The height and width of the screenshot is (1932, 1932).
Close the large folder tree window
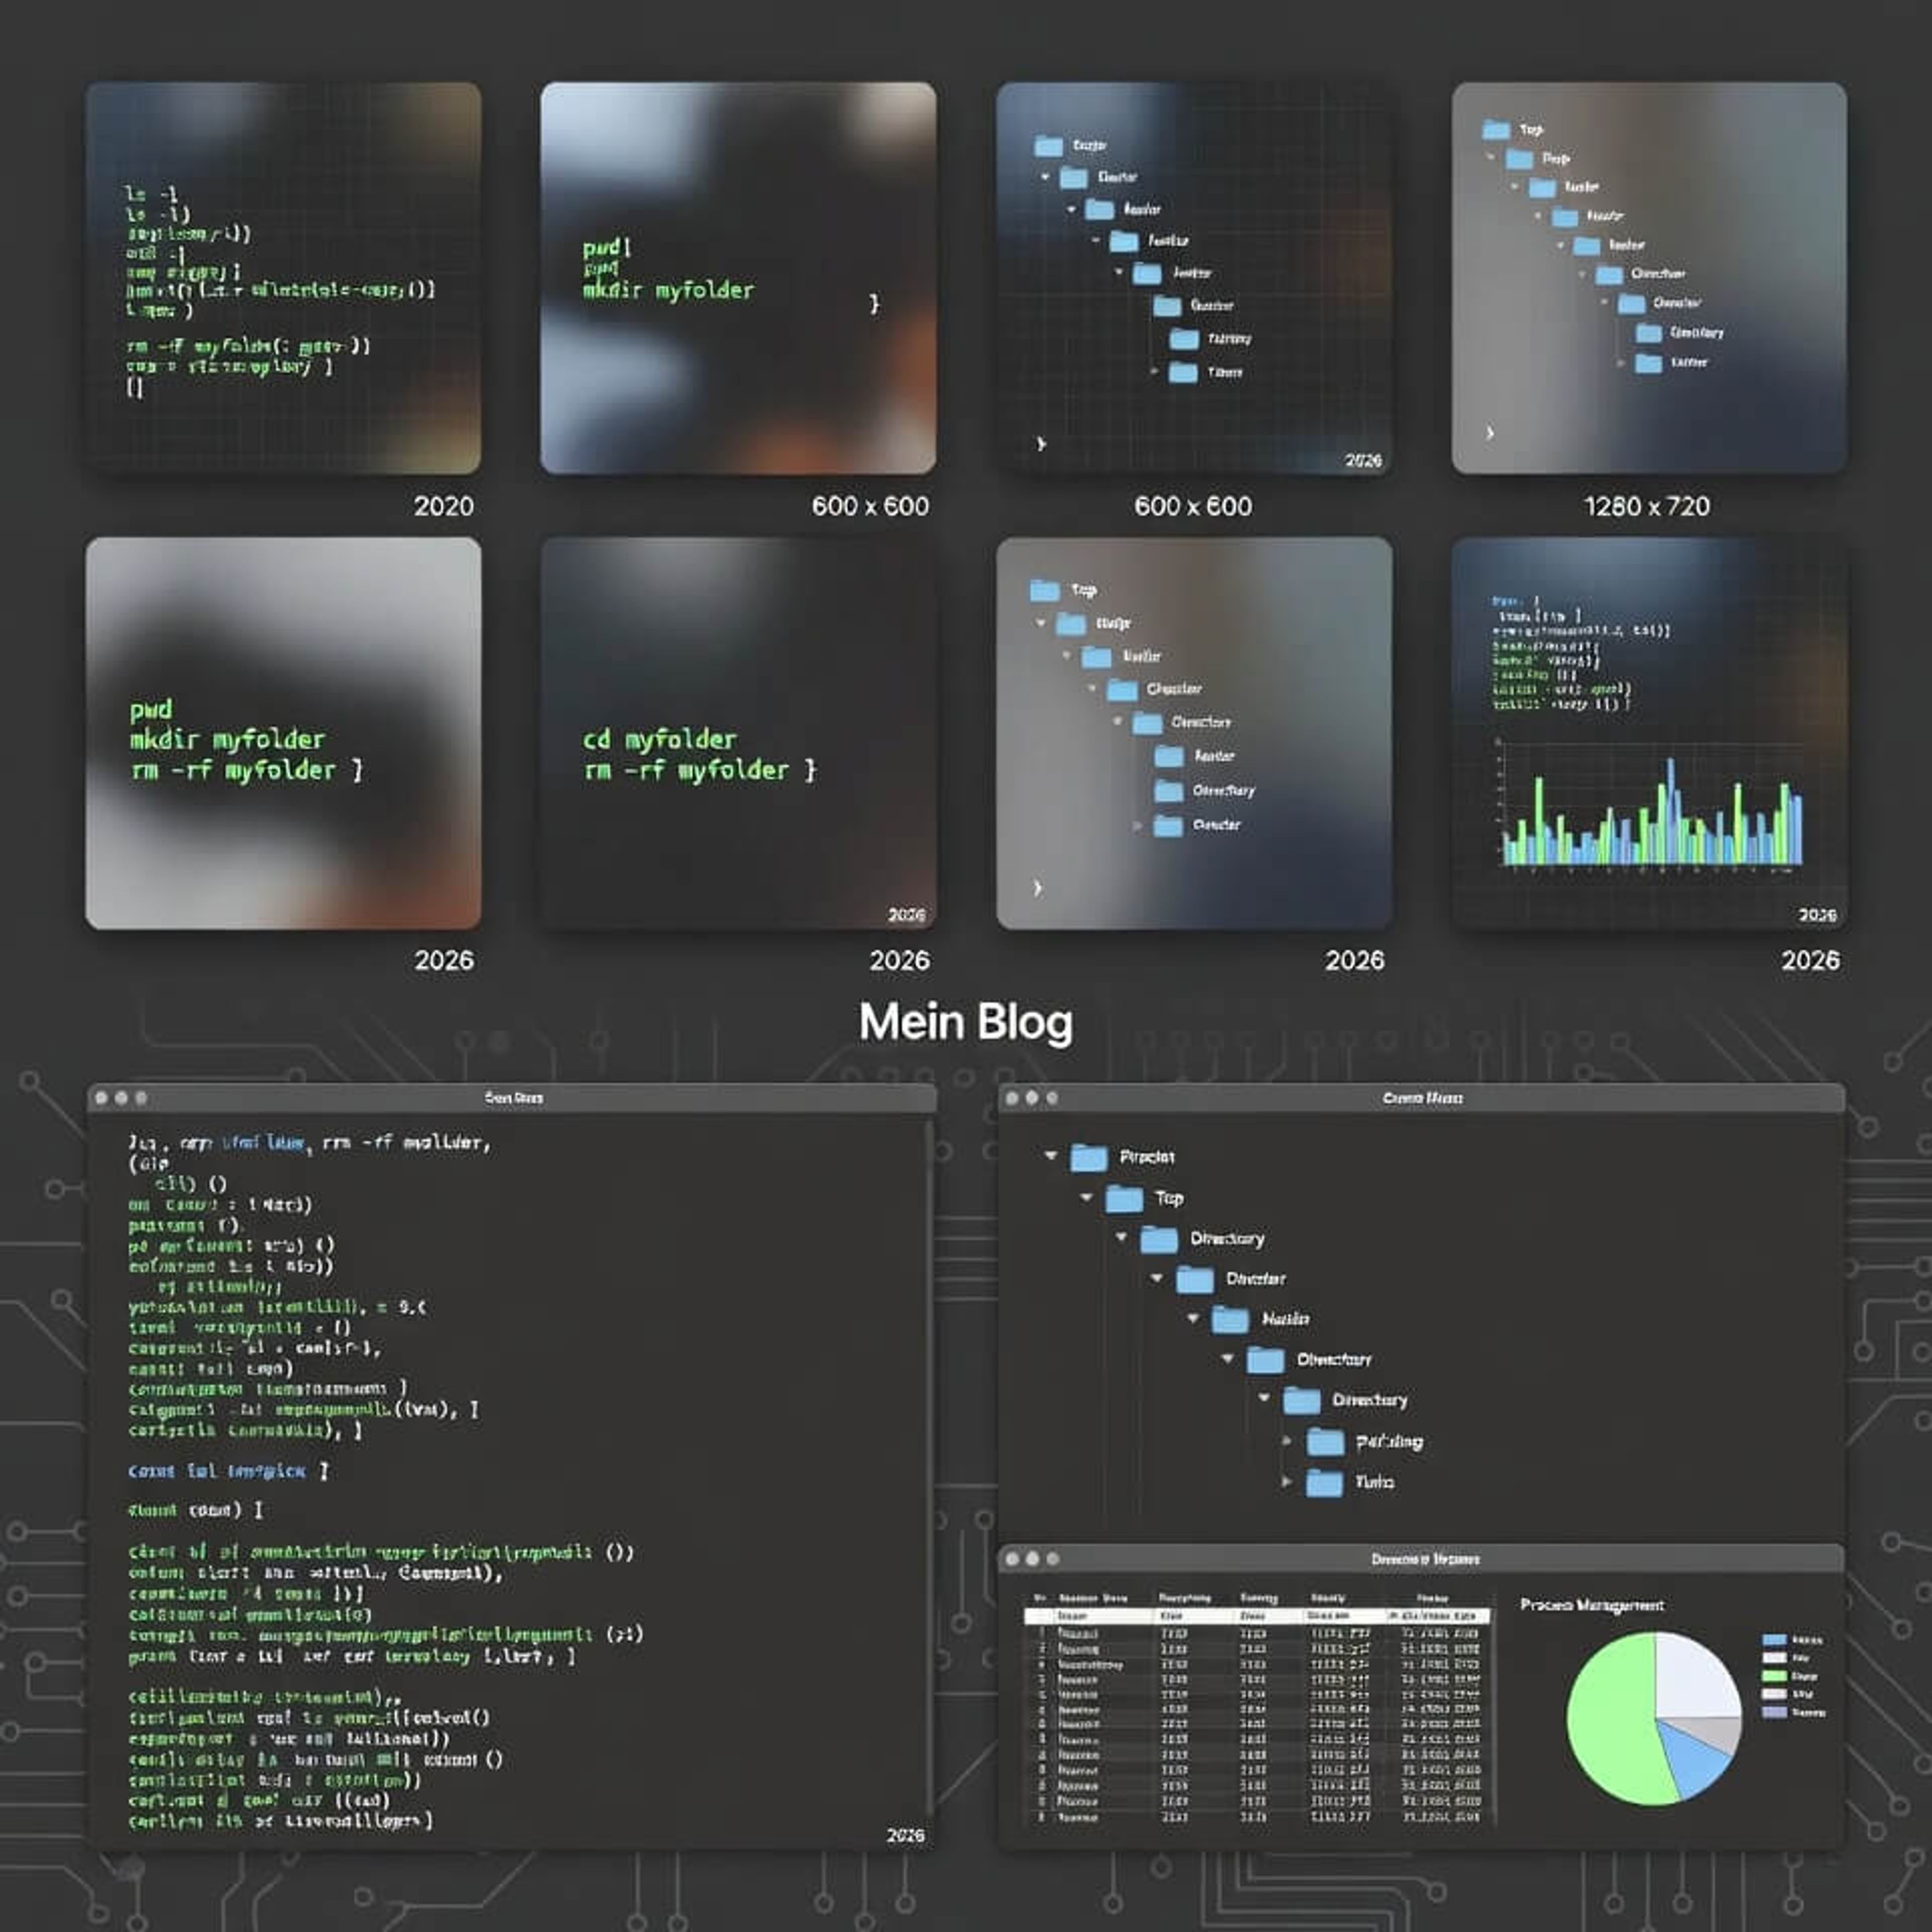click(1012, 1098)
